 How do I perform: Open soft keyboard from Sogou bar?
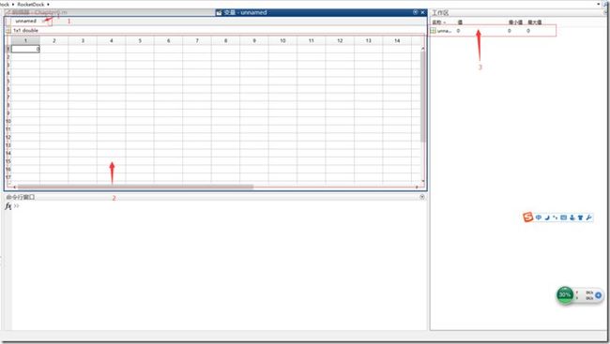tap(563, 217)
